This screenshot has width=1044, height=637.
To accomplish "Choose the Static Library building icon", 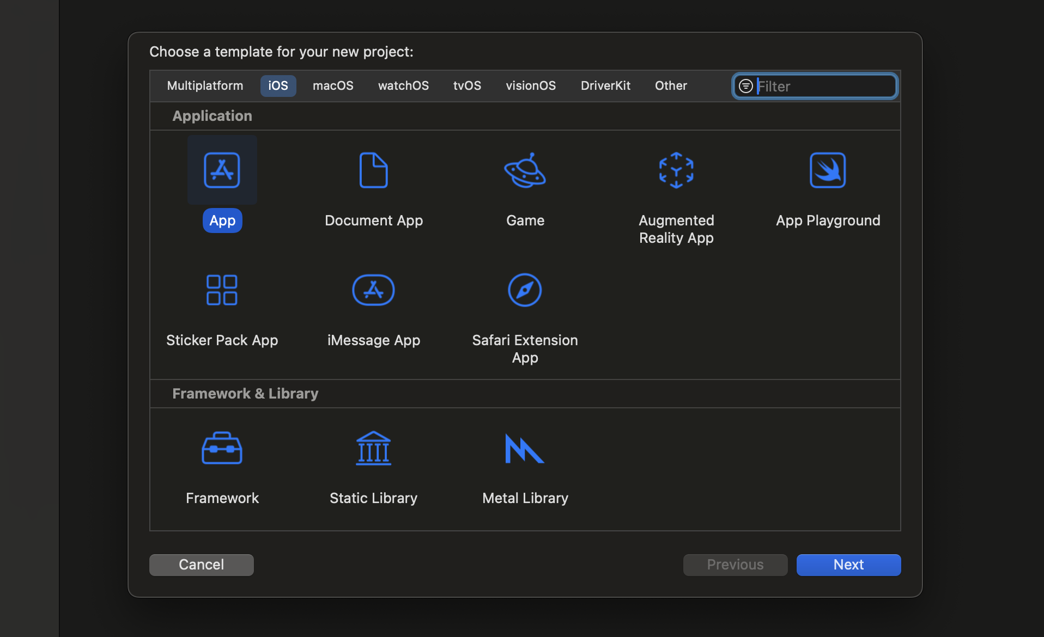I will pos(373,448).
